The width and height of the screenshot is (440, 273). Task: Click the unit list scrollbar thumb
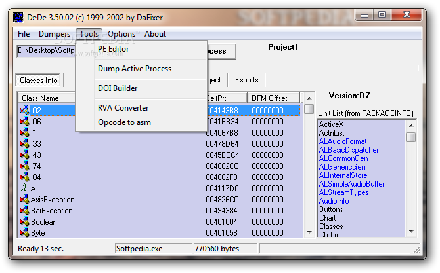(411, 137)
